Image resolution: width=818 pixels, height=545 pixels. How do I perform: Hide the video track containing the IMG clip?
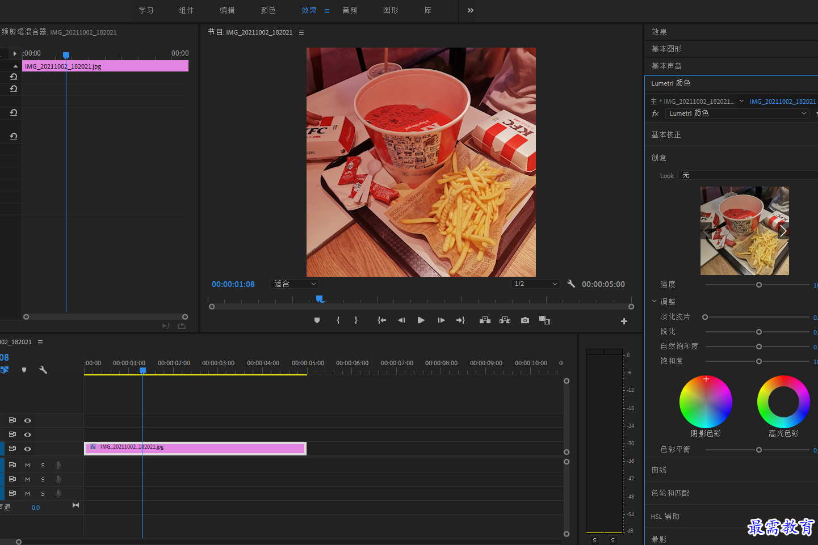pos(27,449)
